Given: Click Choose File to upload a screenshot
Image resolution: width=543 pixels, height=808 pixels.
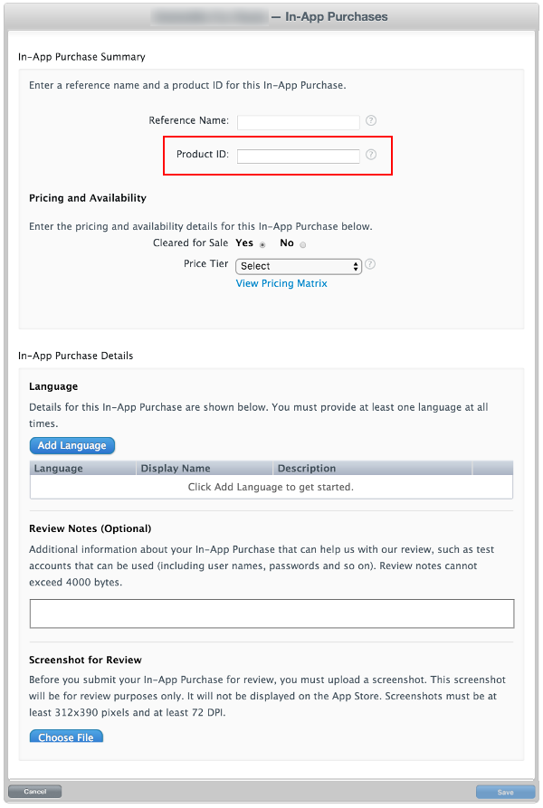Looking at the screenshot, I should click(x=67, y=737).
